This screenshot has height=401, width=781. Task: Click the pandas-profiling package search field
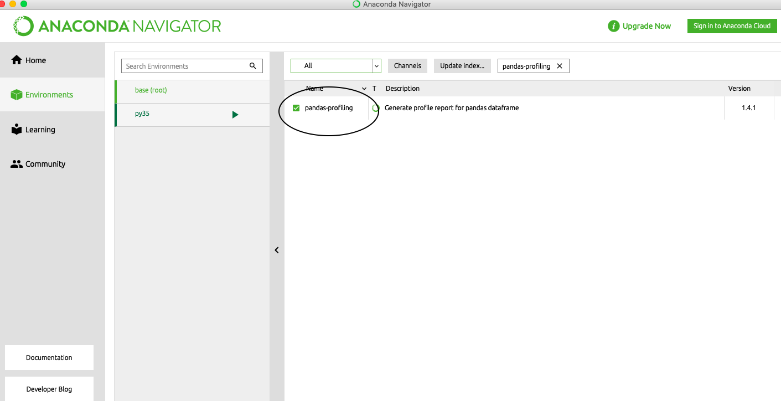click(x=534, y=66)
